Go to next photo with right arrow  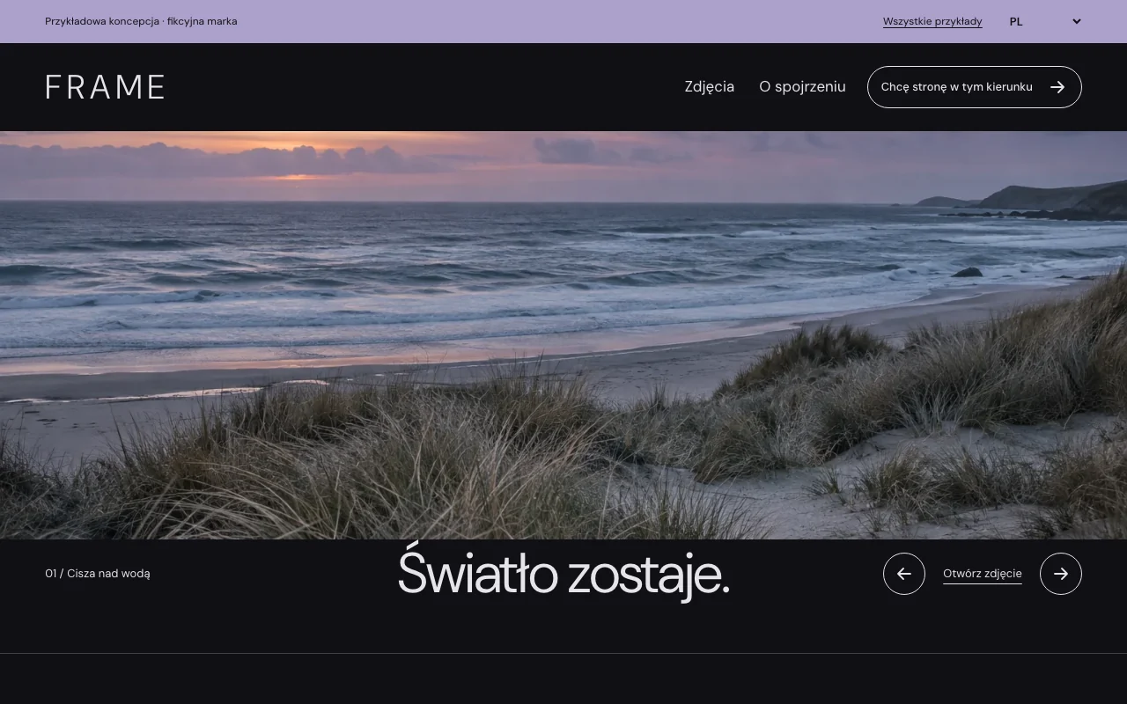pyautogui.click(x=1061, y=574)
